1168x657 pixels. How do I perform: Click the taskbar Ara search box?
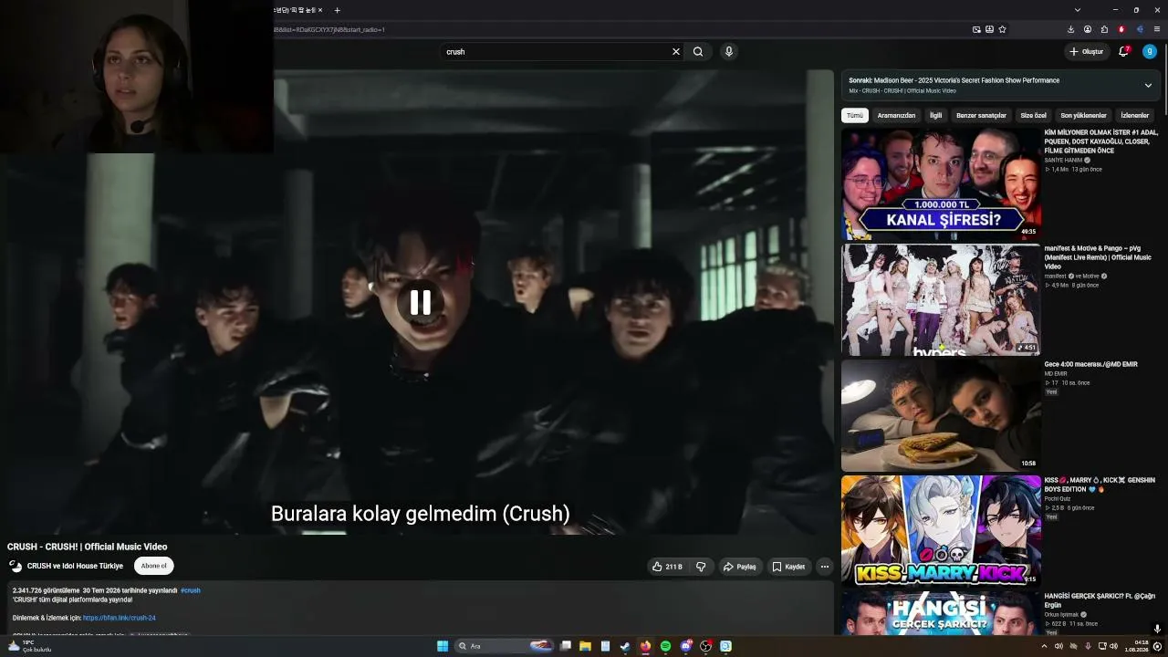pyautogui.click(x=505, y=646)
